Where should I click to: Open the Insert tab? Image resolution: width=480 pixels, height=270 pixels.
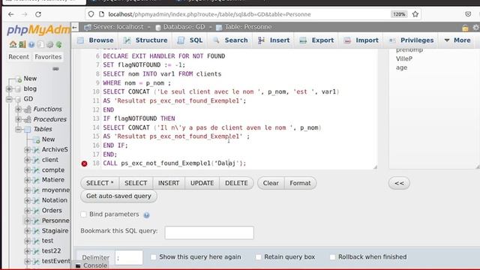274,40
